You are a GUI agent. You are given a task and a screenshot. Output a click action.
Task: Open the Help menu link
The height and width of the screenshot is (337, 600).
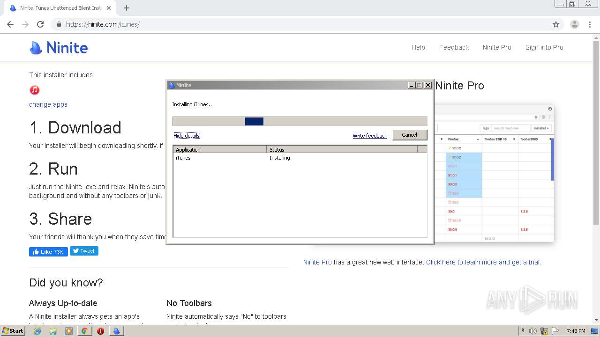click(419, 47)
